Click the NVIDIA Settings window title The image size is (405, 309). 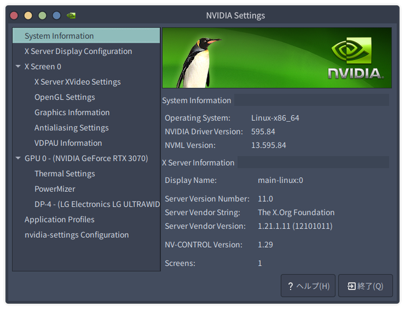[x=235, y=16]
